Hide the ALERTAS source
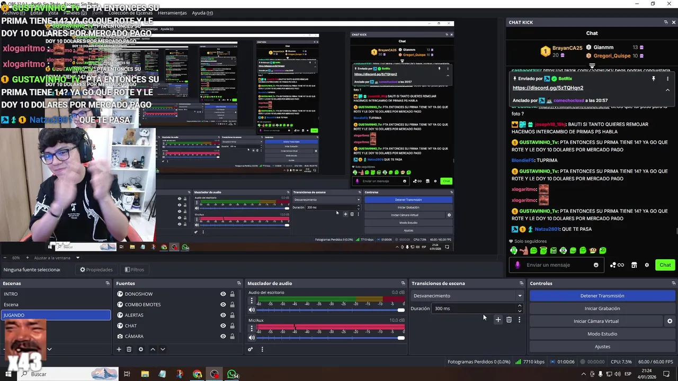 click(223, 315)
